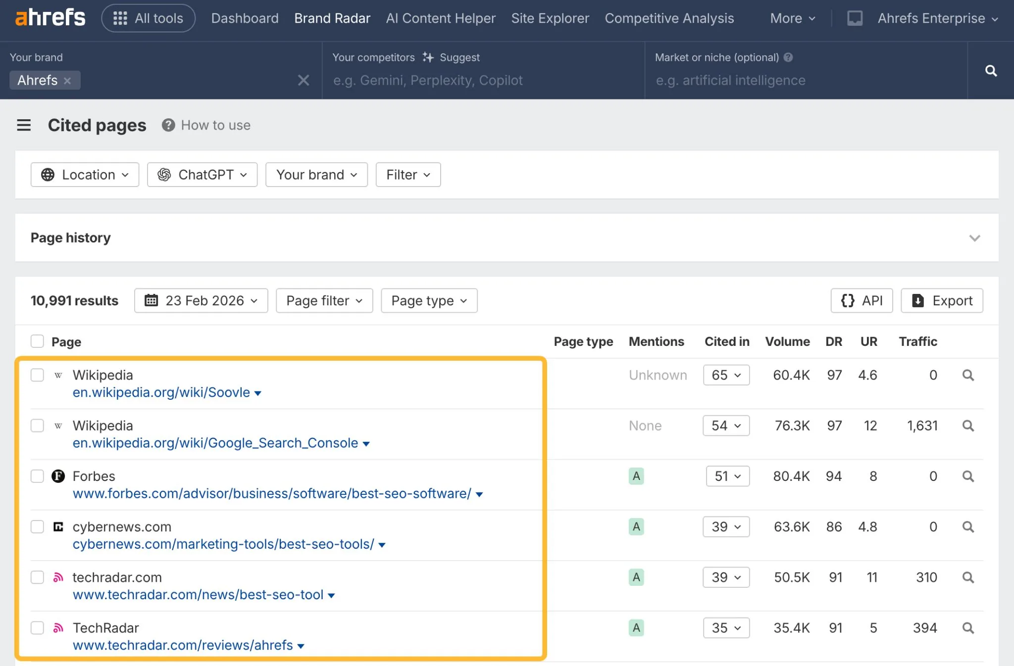Click the Wikipedia favicon on the Soovle row
Viewport: 1014px width, 666px height.
(58, 375)
